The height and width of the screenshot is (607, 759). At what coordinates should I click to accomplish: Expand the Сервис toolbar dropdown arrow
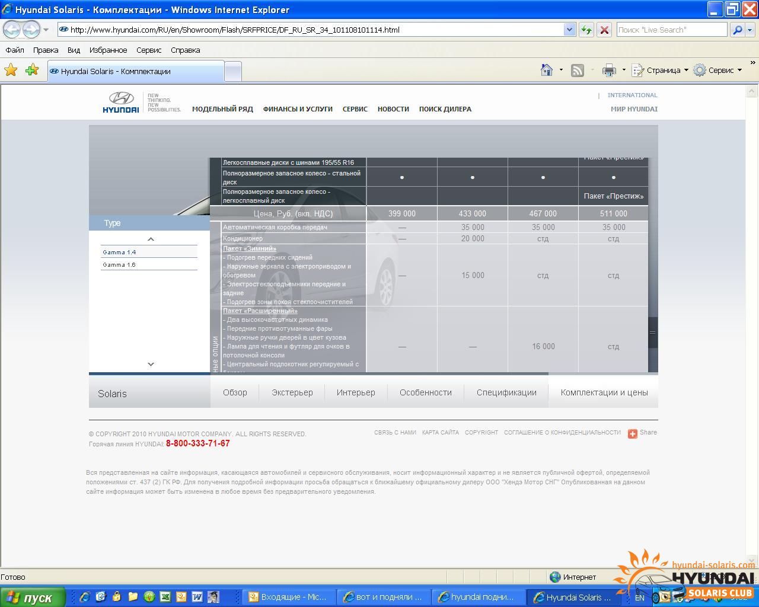pos(739,70)
